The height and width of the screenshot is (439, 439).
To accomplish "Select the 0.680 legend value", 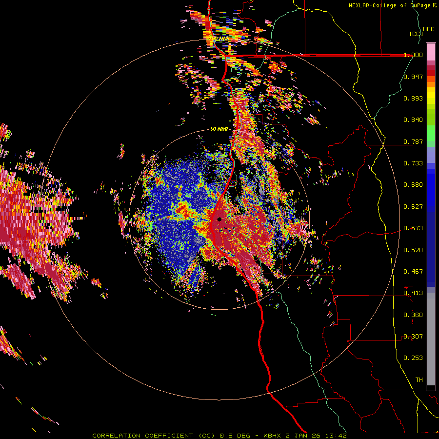I will click(x=413, y=184).
